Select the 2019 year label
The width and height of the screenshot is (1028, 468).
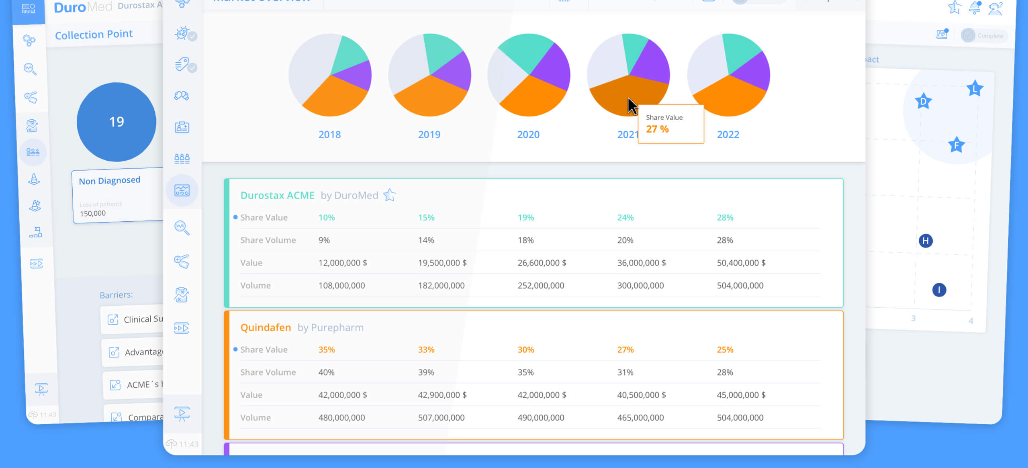point(429,135)
